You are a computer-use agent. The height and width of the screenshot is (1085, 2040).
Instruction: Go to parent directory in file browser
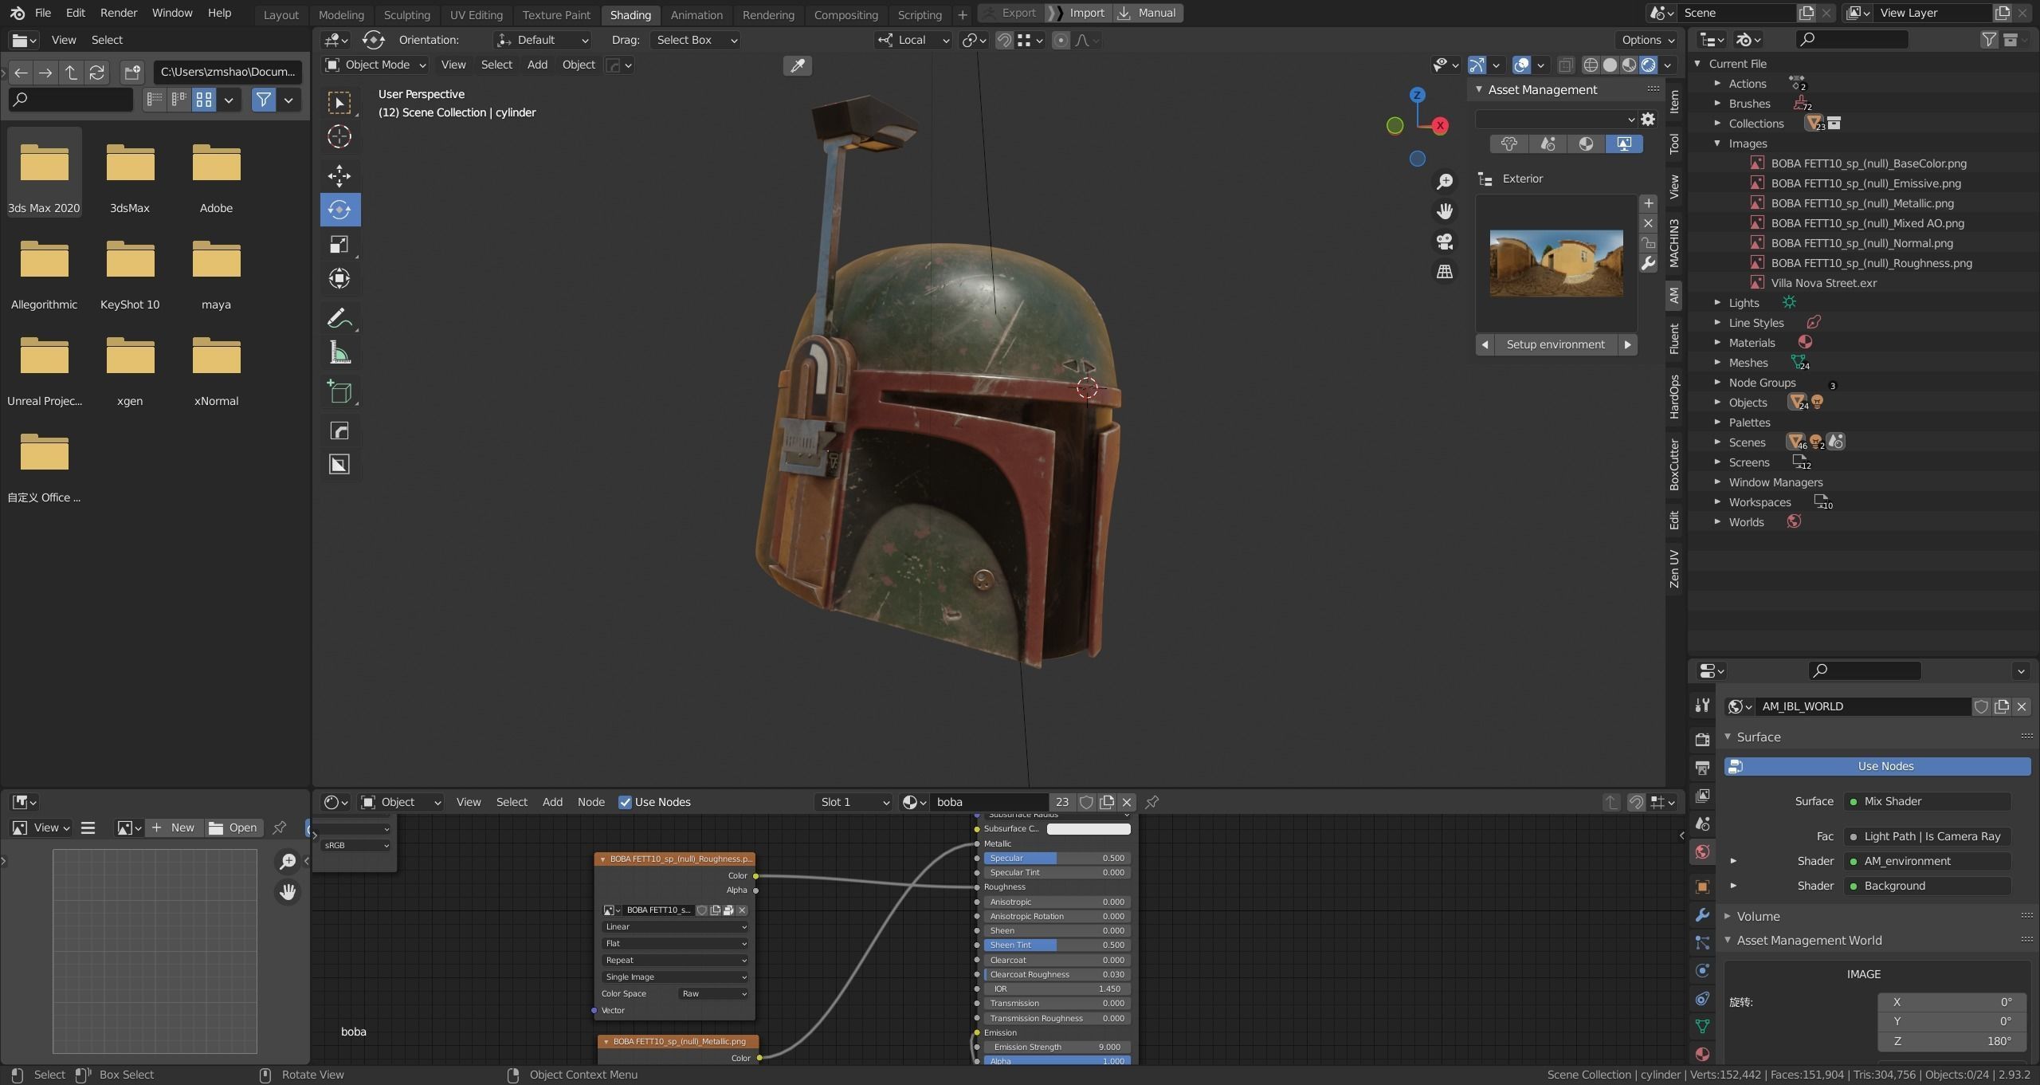[71, 73]
